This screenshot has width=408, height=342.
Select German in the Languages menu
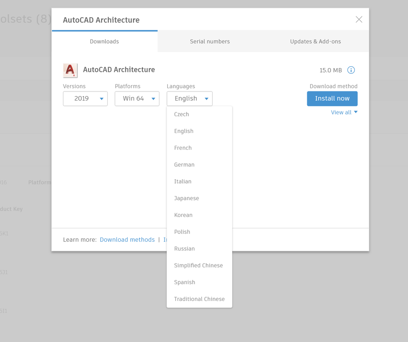point(184,165)
